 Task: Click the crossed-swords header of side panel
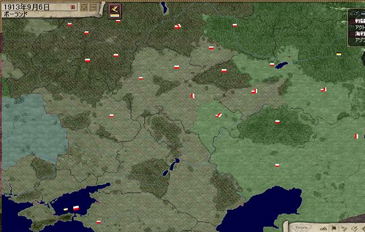tap(356, 12)
